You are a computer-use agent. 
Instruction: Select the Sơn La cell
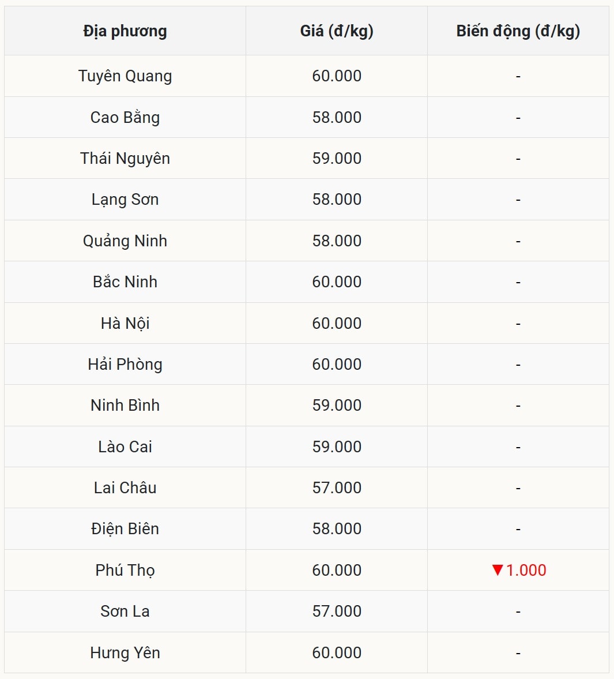pyautogui.click(x=125, y=612)
